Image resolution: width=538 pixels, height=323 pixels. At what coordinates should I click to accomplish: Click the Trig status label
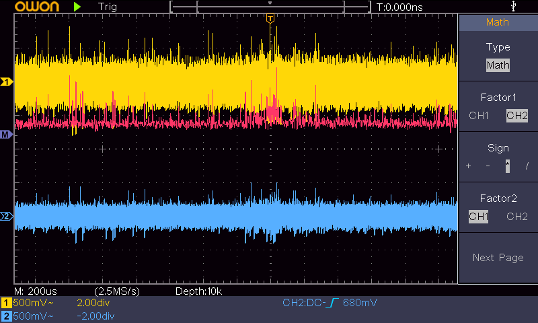click(x=109, y=7)
